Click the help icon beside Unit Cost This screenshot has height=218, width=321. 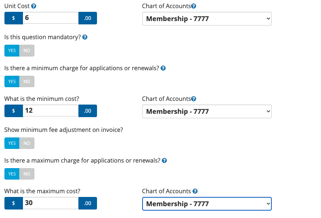coord(34,6)
